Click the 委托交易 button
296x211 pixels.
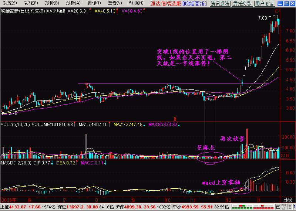coord(242,4)
